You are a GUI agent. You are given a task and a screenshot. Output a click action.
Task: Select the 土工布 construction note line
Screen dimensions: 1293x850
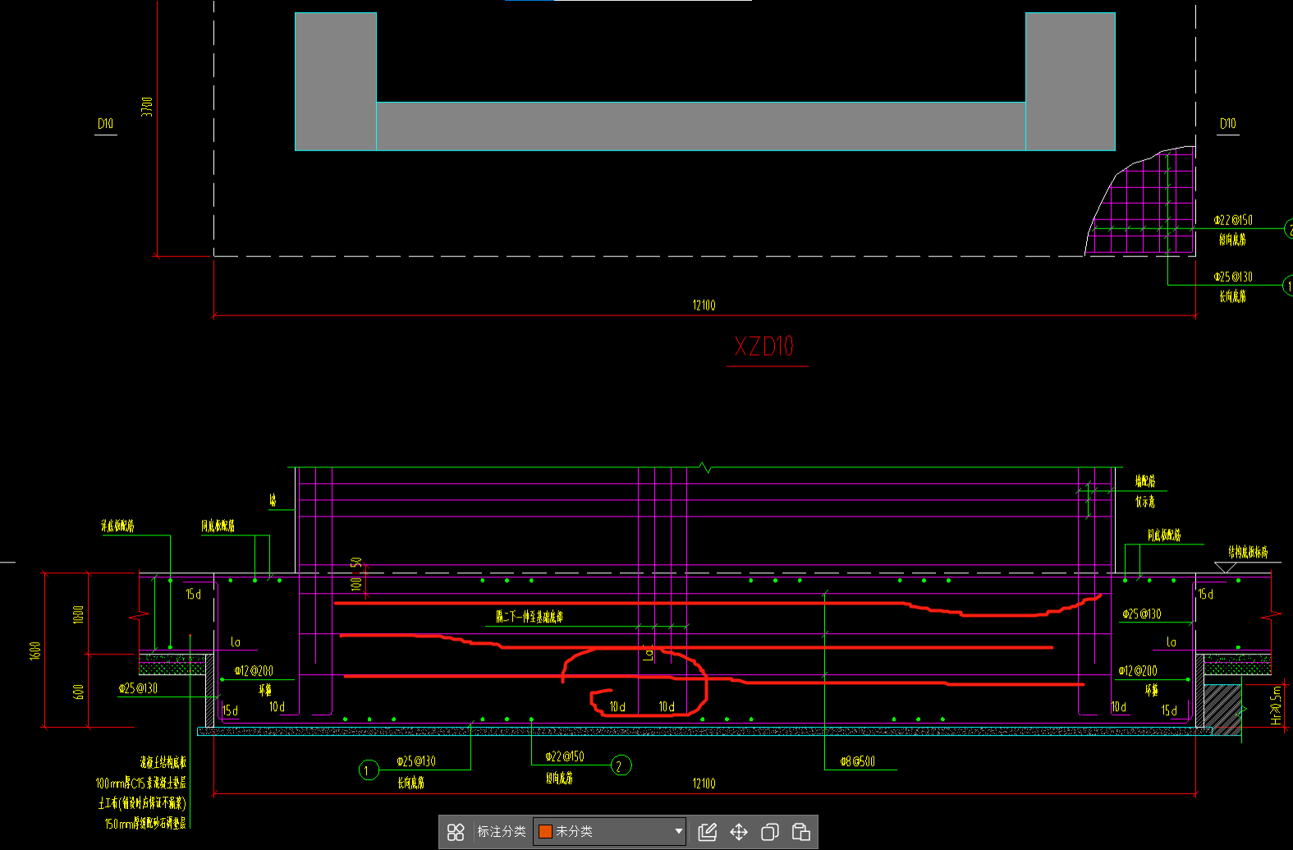click(x=143, y=803)
